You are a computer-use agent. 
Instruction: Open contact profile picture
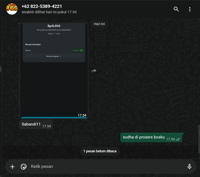(x=12, y=9)
